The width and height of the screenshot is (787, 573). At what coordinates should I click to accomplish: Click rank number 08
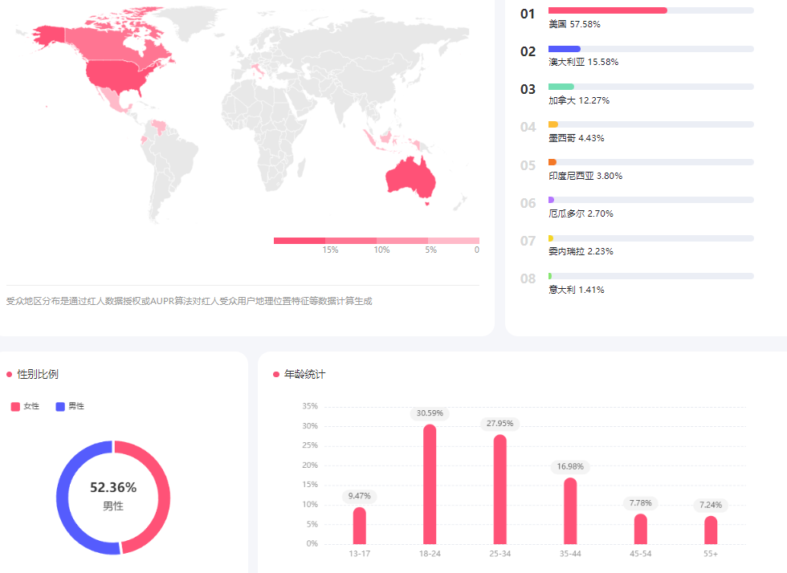coord(528,278)
